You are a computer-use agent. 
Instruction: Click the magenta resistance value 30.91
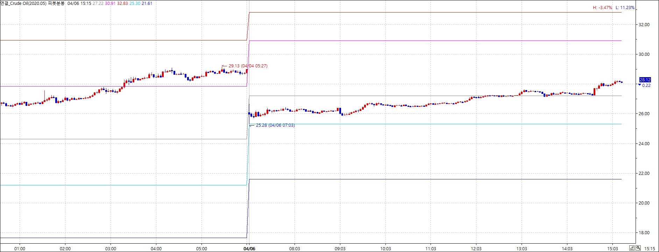tap(110, 3)
